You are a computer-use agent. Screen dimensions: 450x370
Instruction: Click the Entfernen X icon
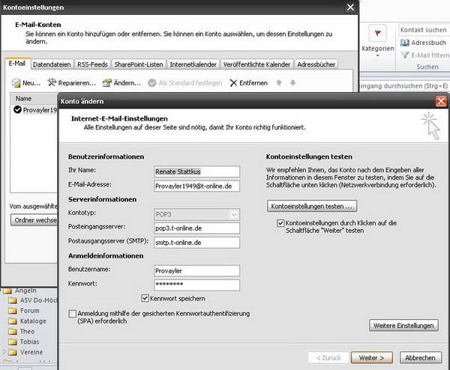coord(233,83)
